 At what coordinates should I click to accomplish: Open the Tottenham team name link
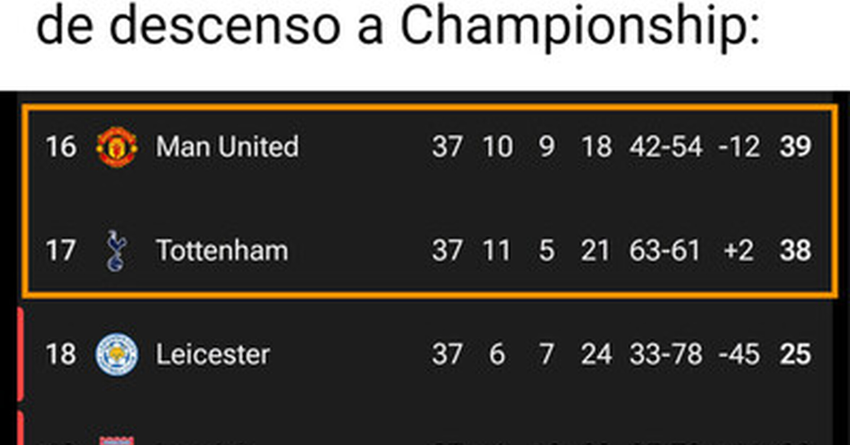click(x=222, y=250)
